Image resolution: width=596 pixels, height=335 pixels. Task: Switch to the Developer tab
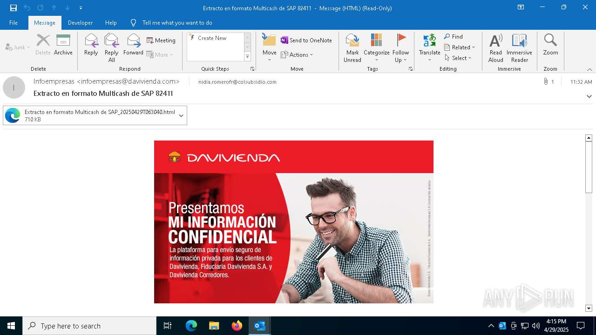80,23
